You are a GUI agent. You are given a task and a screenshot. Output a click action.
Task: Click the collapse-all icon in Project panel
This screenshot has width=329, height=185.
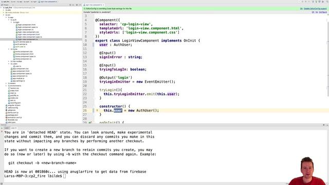73,5
